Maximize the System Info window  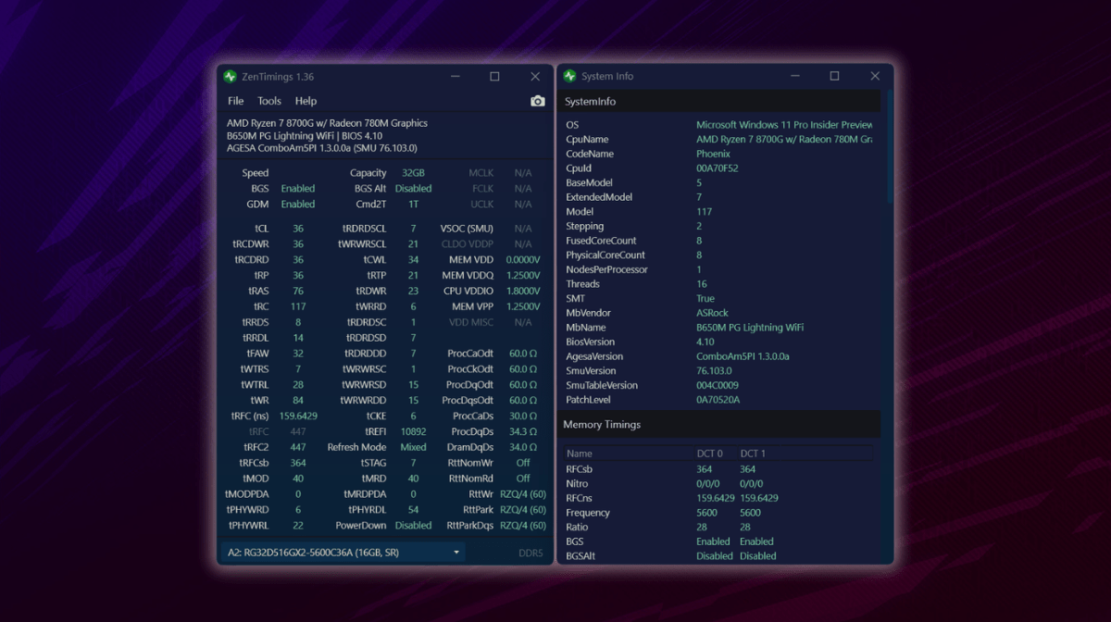(834, 76)
